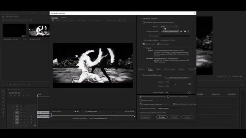
Task: Click the settings panel vertical scrollbar
Action: click(x=195, y=72)
